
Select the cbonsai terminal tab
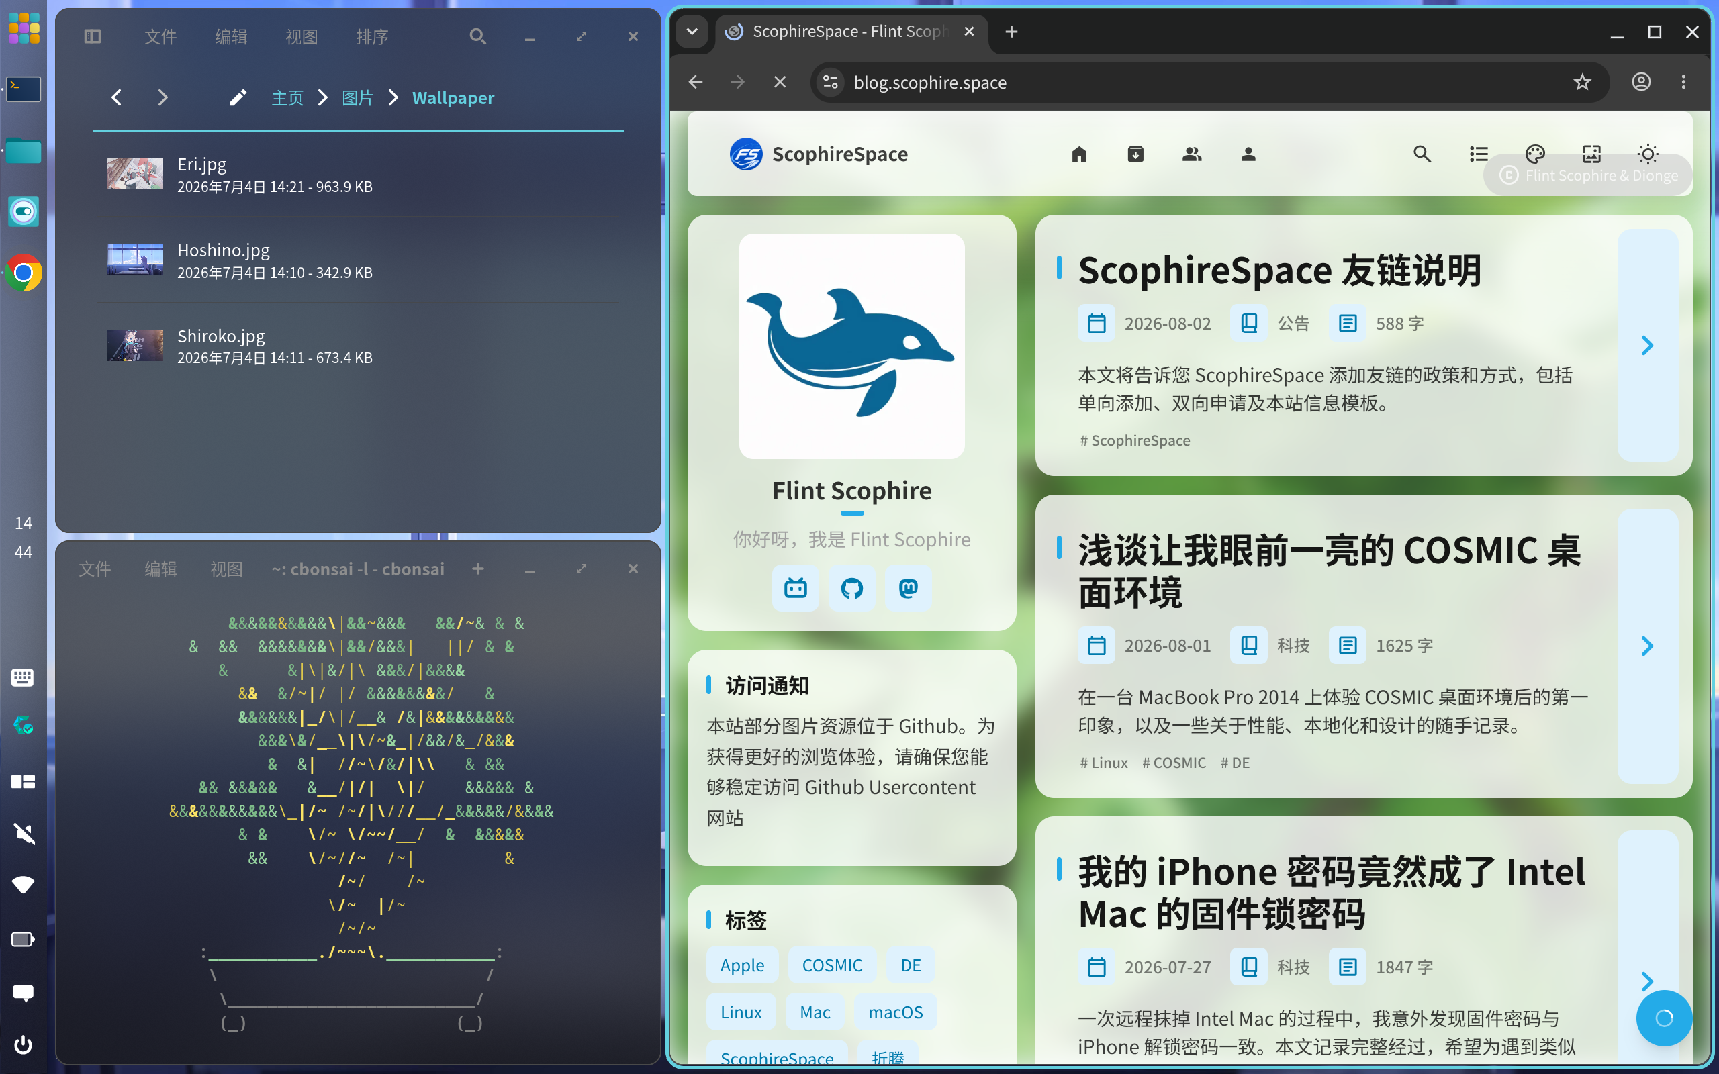[x=358, y=569]
